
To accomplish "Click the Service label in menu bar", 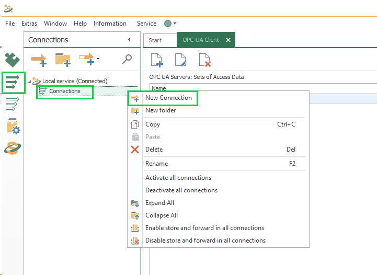I will pyautogui.click(x=146, y=24).
